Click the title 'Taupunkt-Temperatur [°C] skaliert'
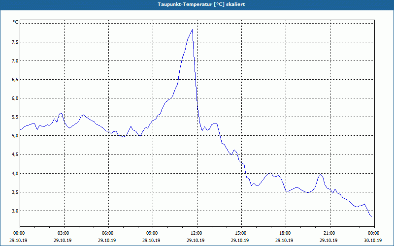The image size is (394, 246). point(201,4)
